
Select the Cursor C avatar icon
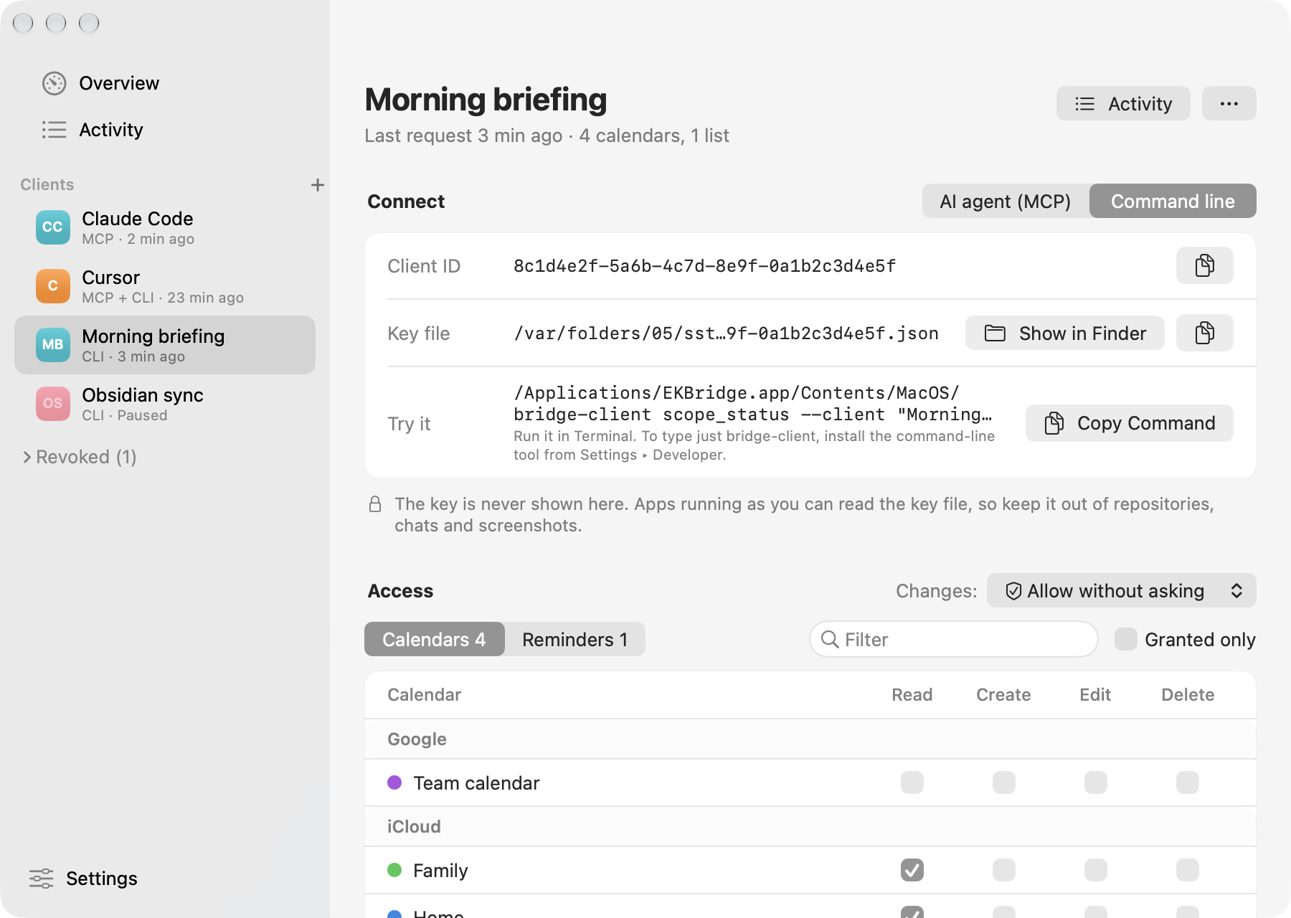click(x=53, y=286)
